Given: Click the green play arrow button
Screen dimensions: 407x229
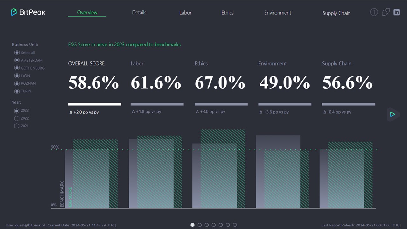Looking at the screenshot, I should point(393,114).
